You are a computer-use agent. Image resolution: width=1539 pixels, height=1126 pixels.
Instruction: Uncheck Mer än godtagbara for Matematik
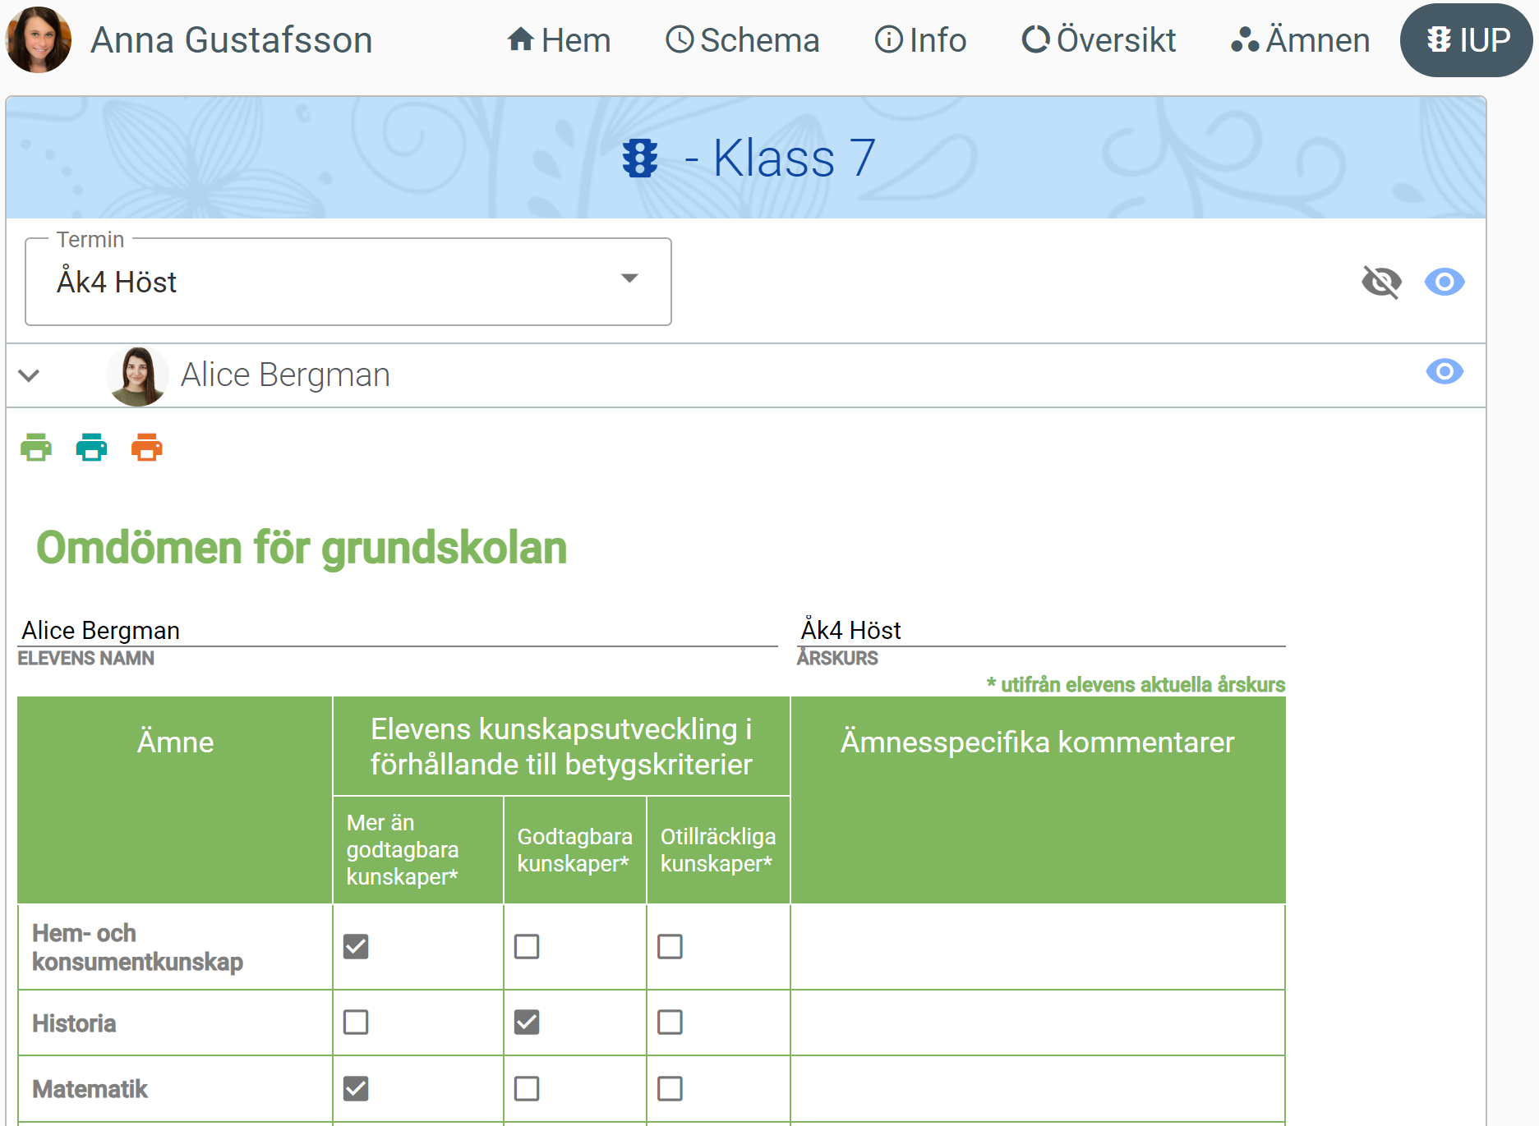356,1088
